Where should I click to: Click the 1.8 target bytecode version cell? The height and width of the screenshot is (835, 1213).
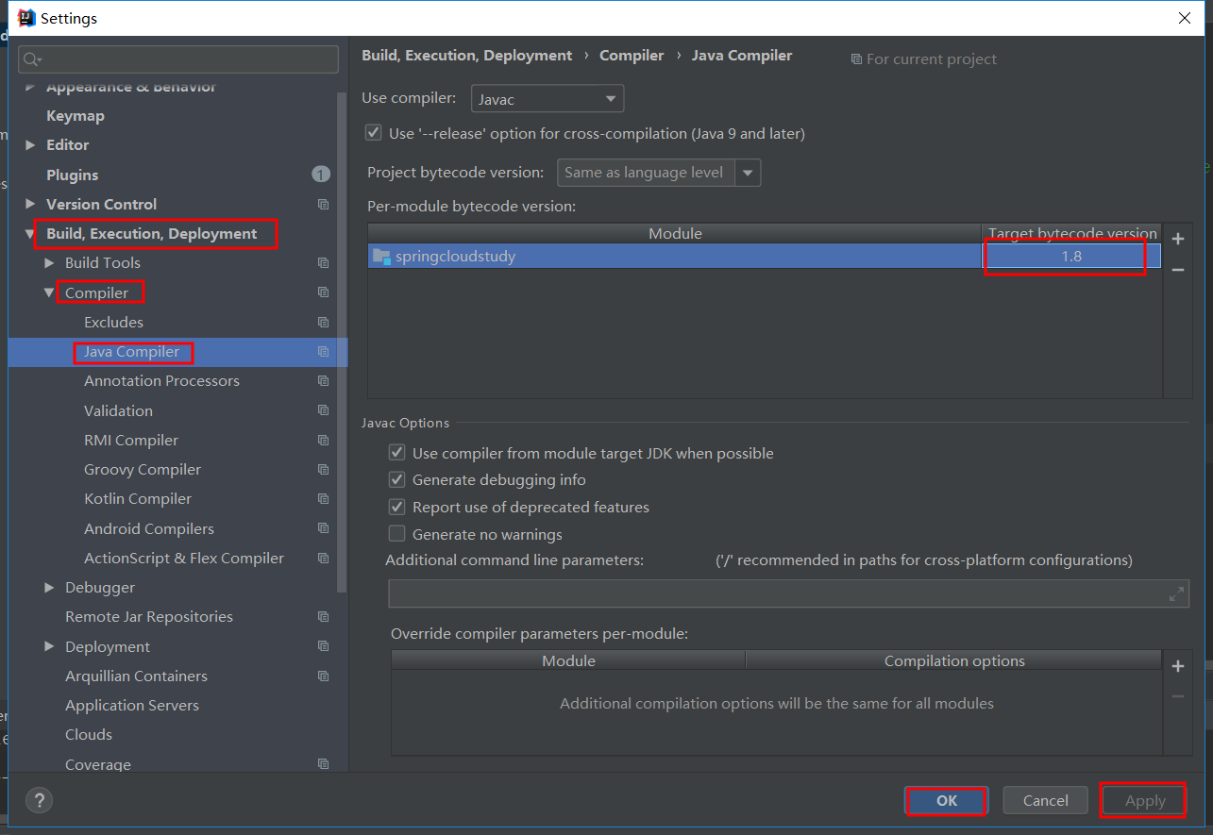click(x=1071, y=257)
